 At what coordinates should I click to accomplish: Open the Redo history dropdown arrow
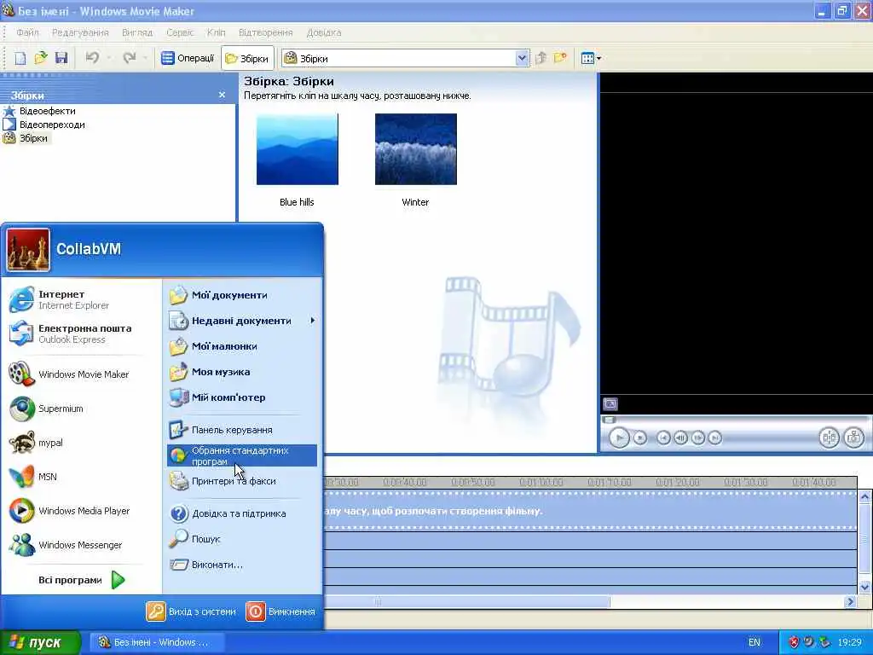coord(145,58)
